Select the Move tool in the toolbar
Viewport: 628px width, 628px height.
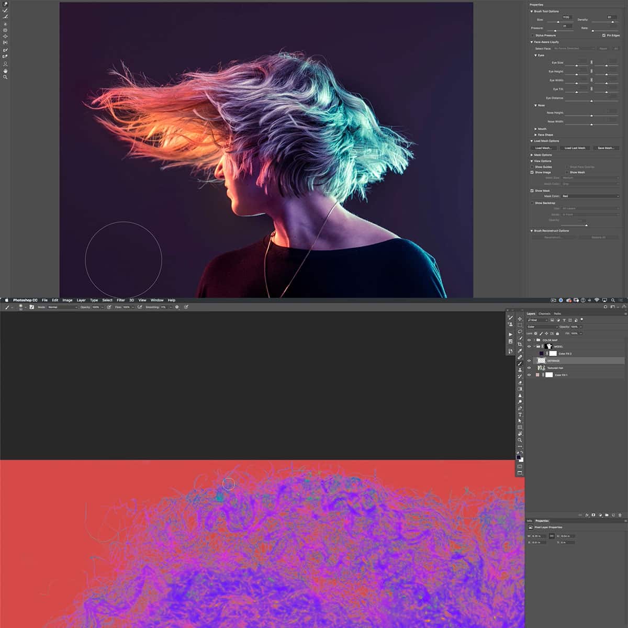(x=520, y=319)
